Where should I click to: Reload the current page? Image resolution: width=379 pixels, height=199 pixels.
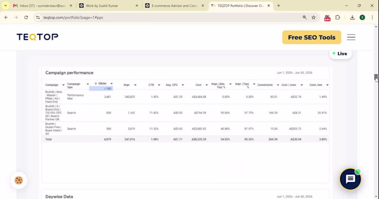[x=26, y=17]
